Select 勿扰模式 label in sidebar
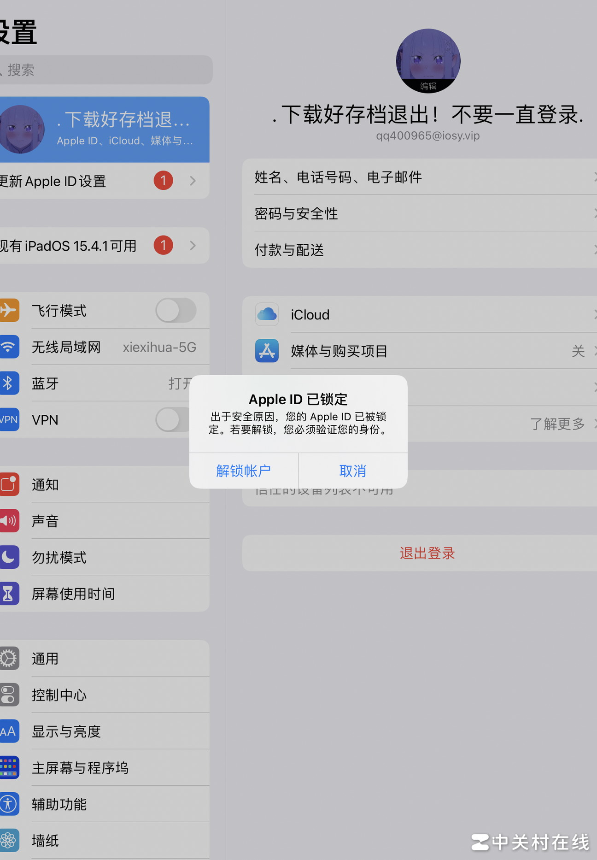 (59, 557)
